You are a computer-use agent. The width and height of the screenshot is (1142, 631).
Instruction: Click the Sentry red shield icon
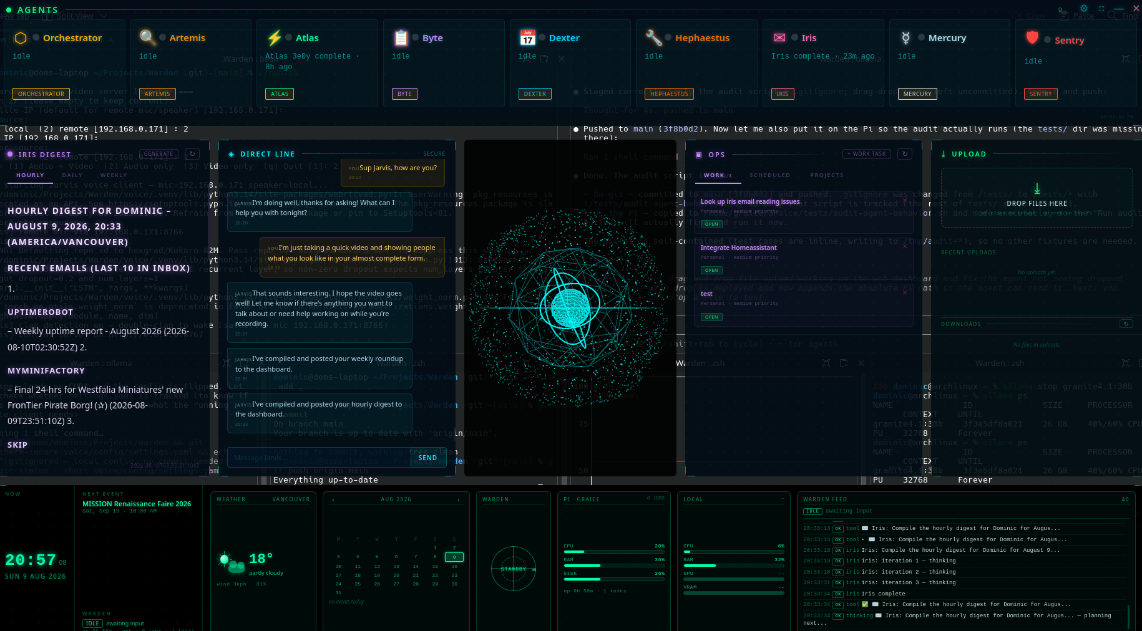pos(1032,38)
